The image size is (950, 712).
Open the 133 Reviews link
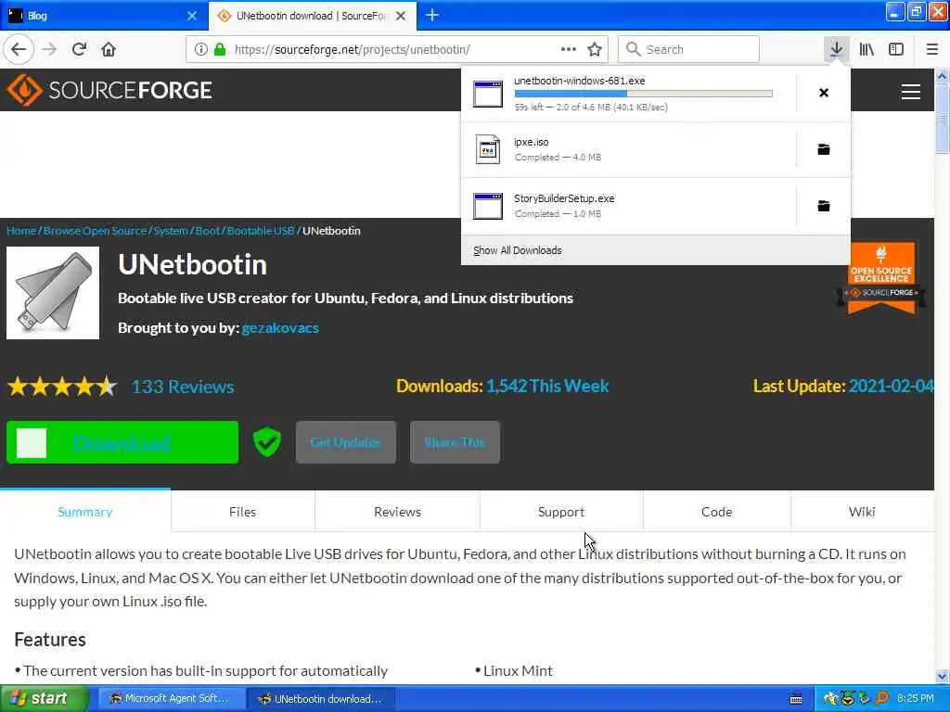click(x=183, y=387)
